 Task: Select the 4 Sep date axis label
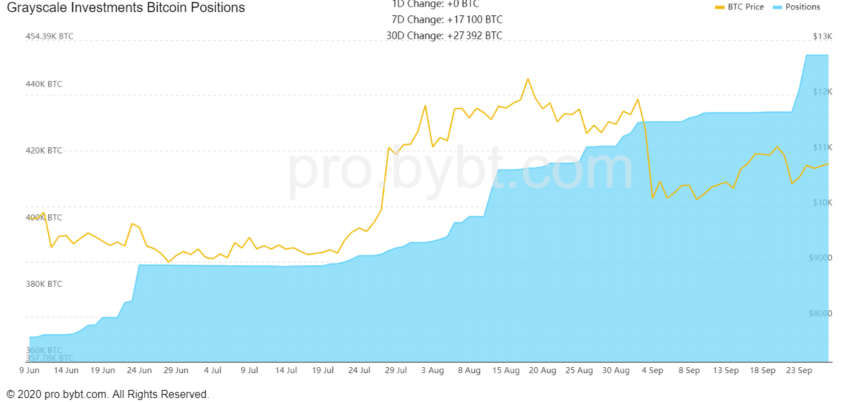[x=653, y=370]
